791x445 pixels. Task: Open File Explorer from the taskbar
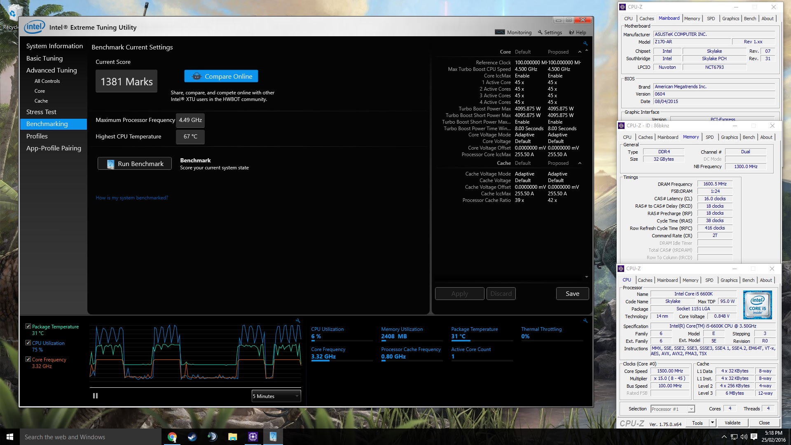tap(233, 437)
